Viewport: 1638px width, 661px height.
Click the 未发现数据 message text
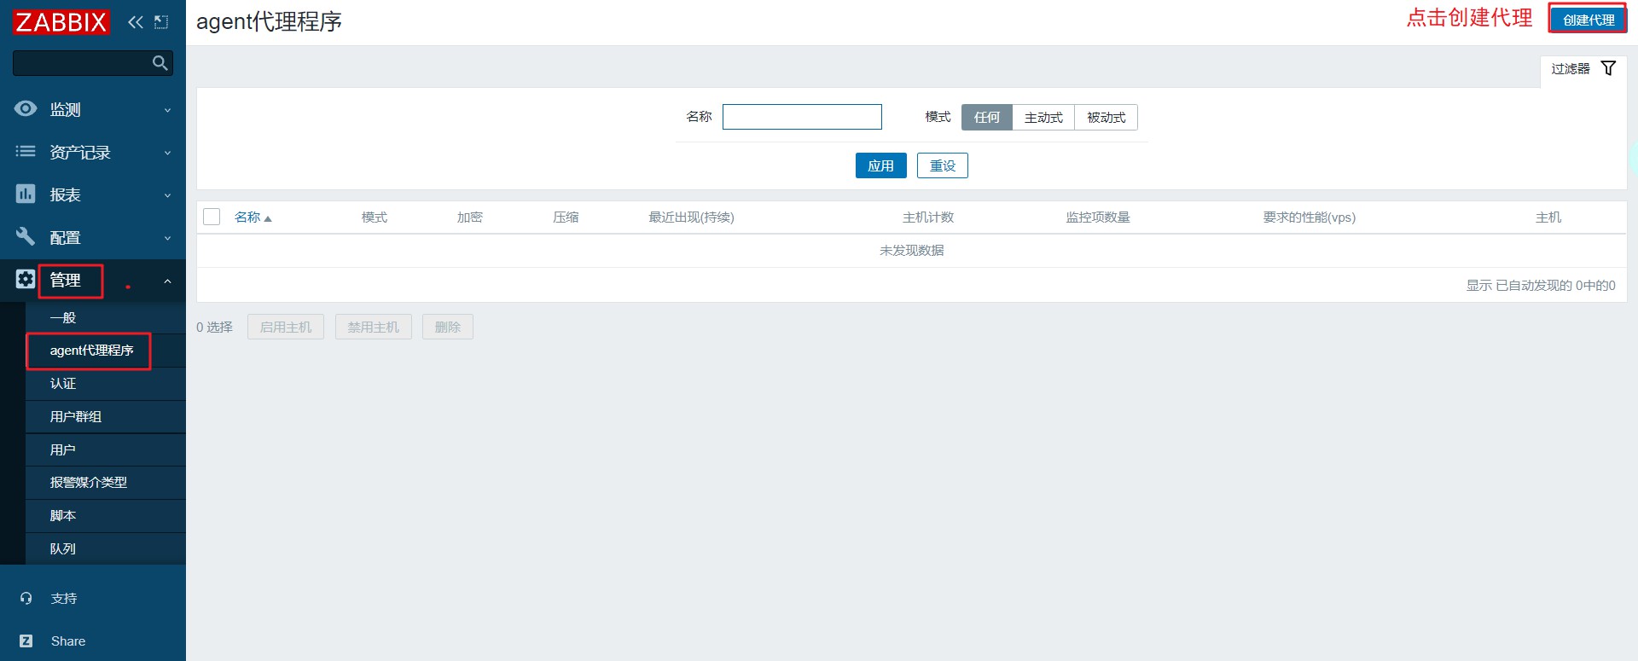pyautogui.click(x=911, y=251)
